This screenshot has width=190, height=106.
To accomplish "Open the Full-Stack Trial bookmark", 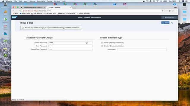I will point(49,14).
